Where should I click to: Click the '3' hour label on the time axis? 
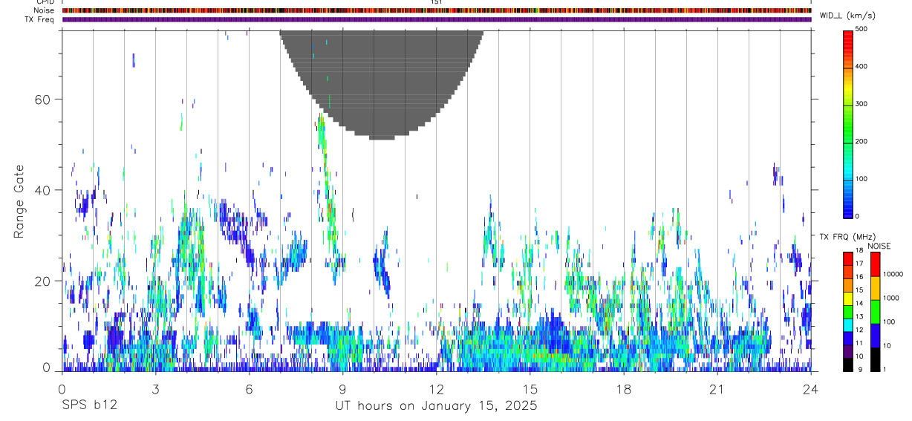point(155,389)
